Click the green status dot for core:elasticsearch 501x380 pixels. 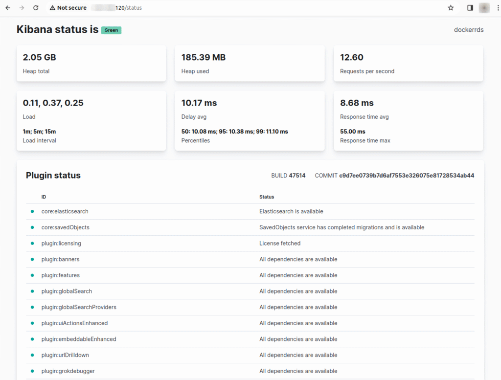click(x=32, y=211)
